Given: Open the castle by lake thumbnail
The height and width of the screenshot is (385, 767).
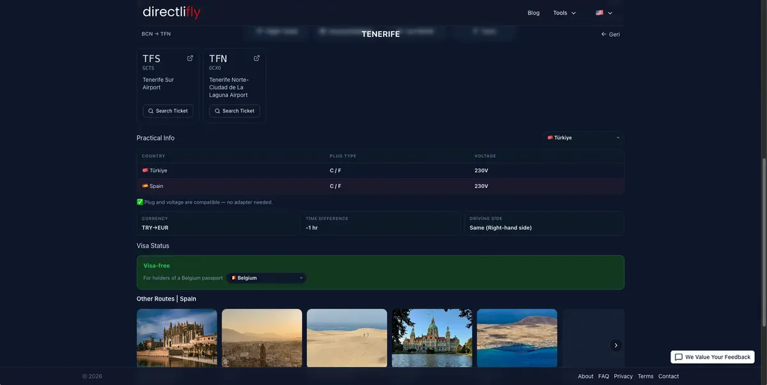Looking at the screenshot, I should coord(432,338).
